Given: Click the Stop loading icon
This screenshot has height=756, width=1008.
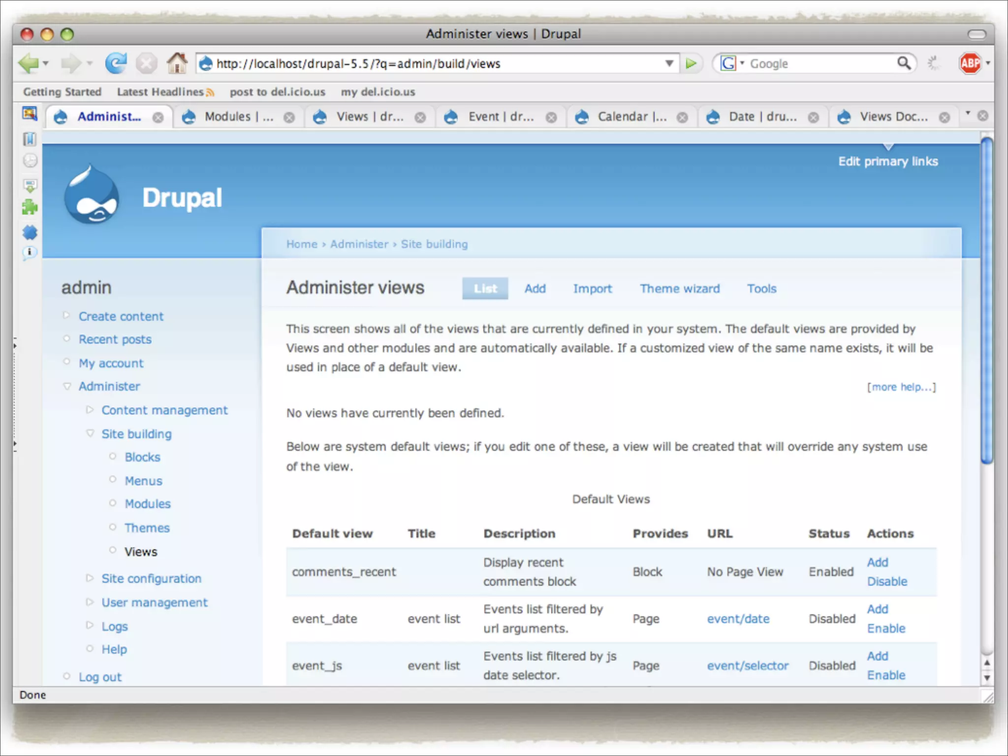Looking at the screenshot, I should pos(146,63).
